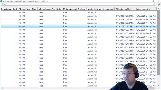Sort by DetectionMethod column header
Viewport: 161px width, 90px height.
(9, 9)
